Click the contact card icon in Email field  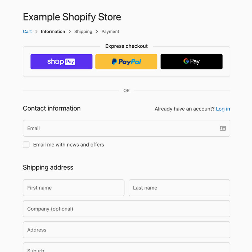[223, 128]
